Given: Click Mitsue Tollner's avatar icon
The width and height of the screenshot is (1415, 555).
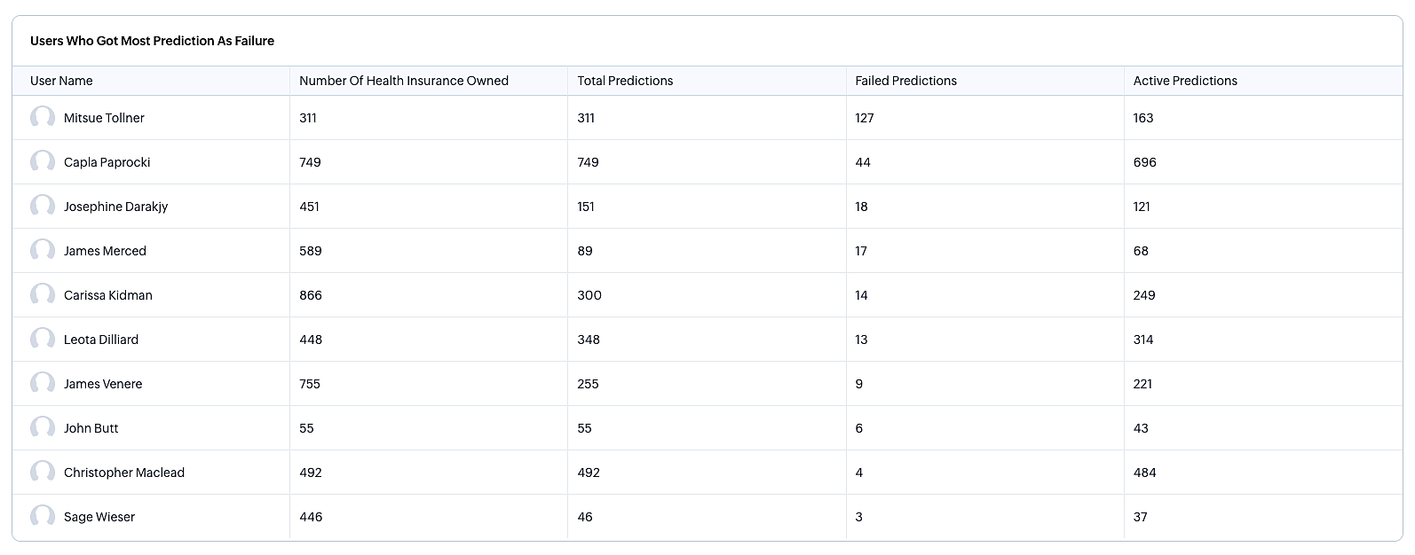Looking at the screenshot, I should (x=43, y=118).
